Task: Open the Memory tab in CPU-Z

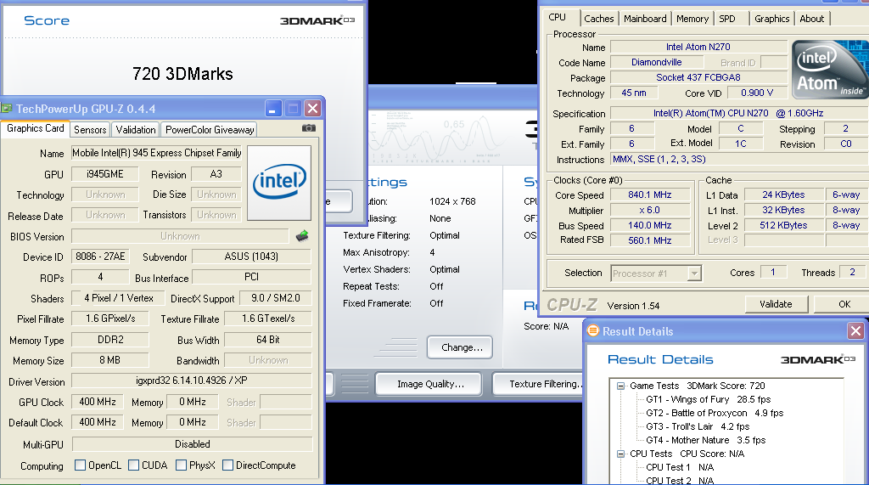Action: coord(692,19)
